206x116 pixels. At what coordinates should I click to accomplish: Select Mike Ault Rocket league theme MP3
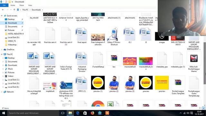coord(194,58)
